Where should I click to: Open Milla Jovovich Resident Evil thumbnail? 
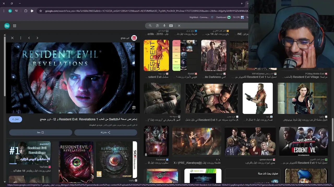tap(302, 98)
